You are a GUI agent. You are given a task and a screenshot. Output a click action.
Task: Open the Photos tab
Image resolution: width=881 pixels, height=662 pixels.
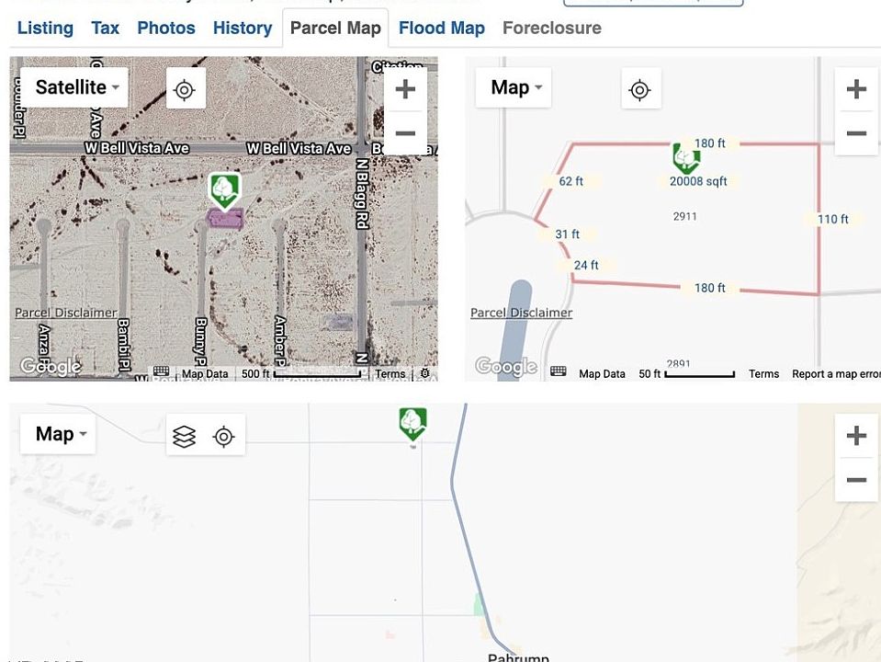[165, 29]
